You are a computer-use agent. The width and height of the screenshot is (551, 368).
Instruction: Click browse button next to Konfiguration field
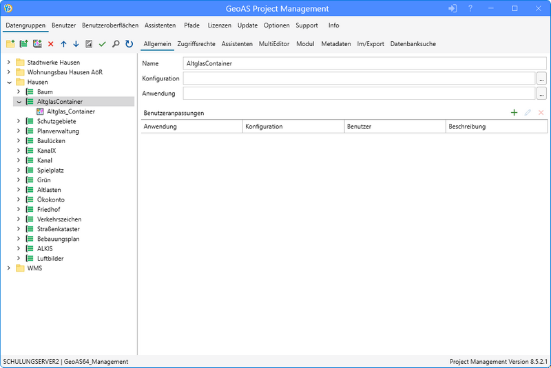point(541,78)
